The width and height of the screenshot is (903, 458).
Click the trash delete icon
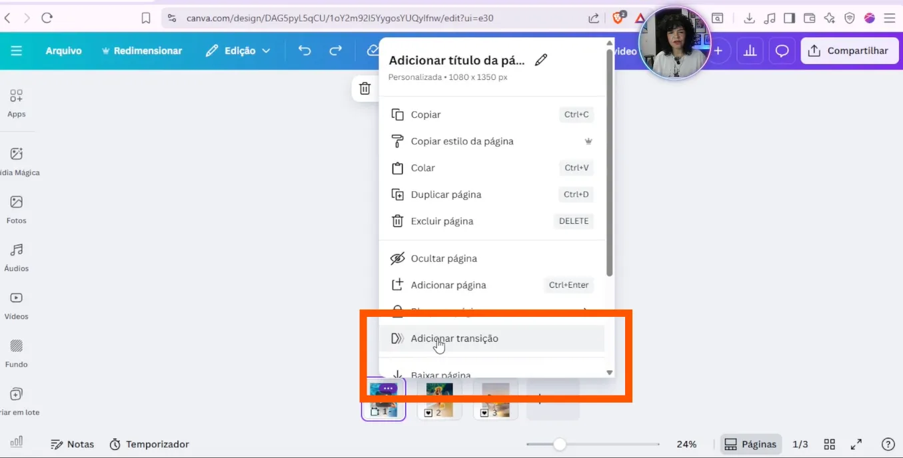click(365, 89)
